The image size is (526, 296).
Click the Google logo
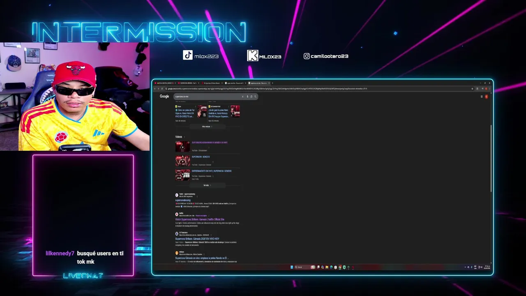coord(164,96)
